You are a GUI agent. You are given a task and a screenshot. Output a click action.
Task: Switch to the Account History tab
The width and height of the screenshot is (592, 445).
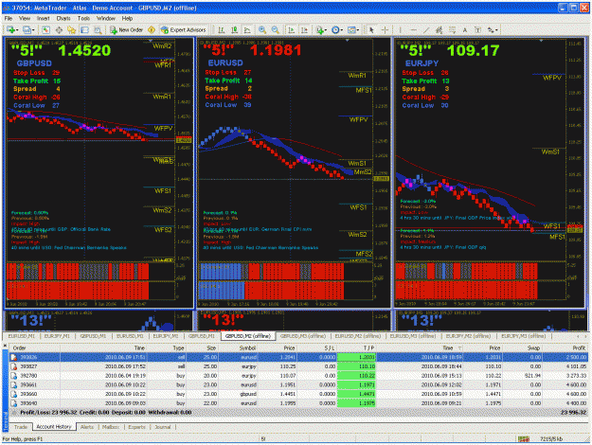point(54,427)
